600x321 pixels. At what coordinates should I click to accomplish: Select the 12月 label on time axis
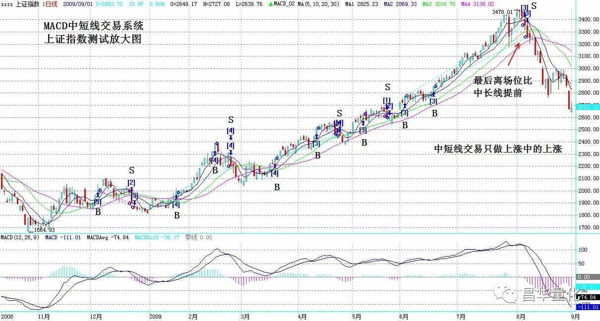pyautogui.click(x=96, y=316)
